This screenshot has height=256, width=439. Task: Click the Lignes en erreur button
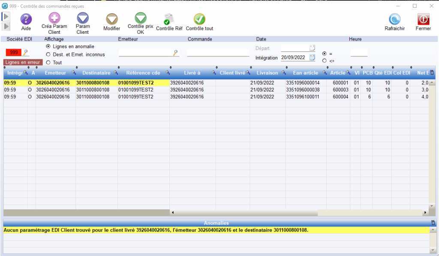tap(23, 62)
